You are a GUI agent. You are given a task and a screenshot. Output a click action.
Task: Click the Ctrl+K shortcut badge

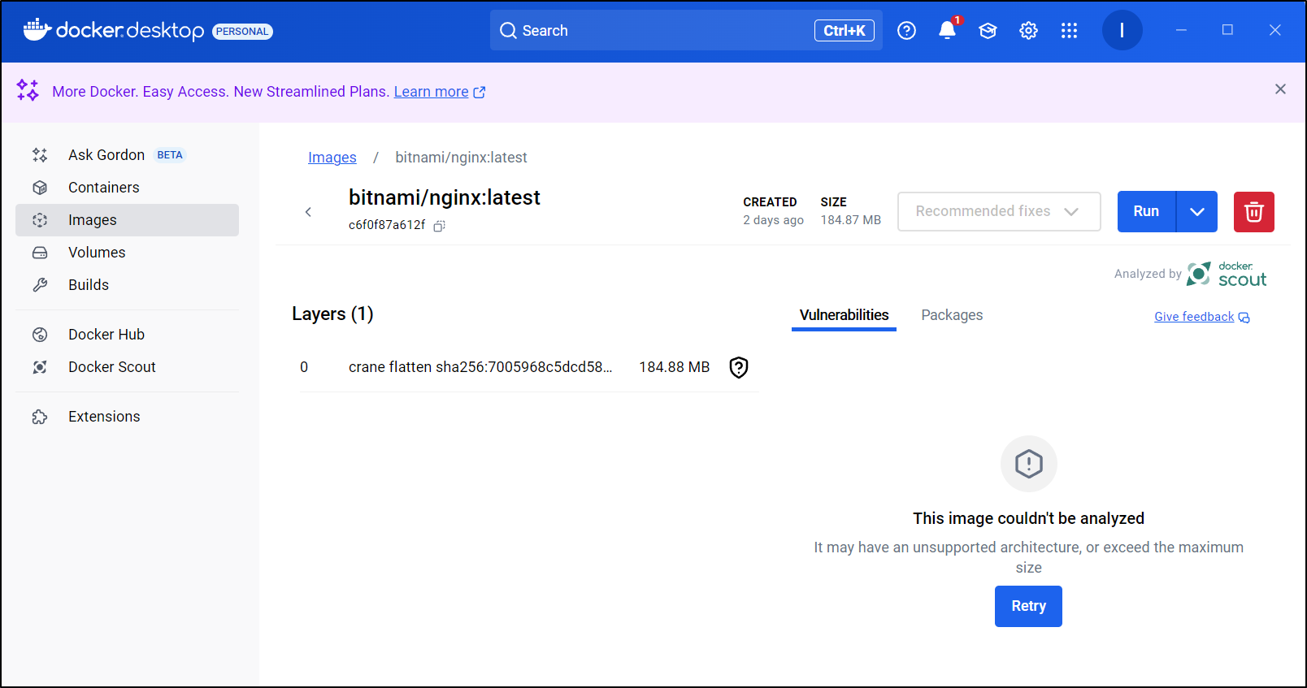click(x=845, y=31)
